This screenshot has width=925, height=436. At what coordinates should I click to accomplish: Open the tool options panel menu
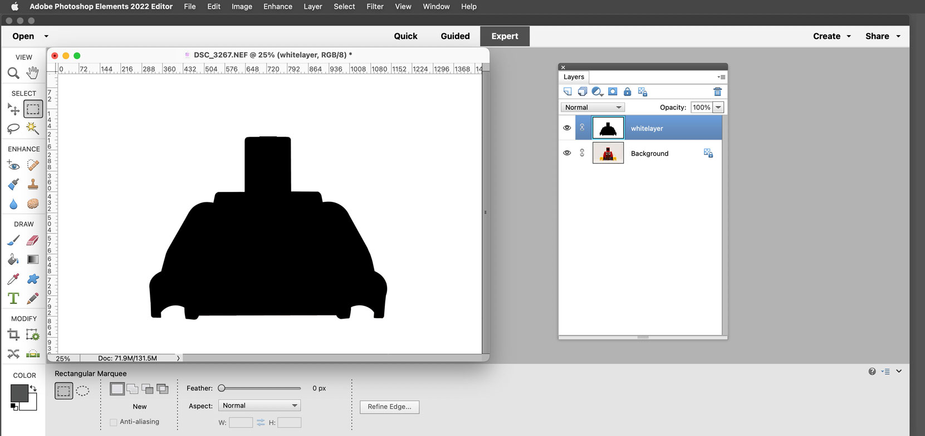[885, 371]
